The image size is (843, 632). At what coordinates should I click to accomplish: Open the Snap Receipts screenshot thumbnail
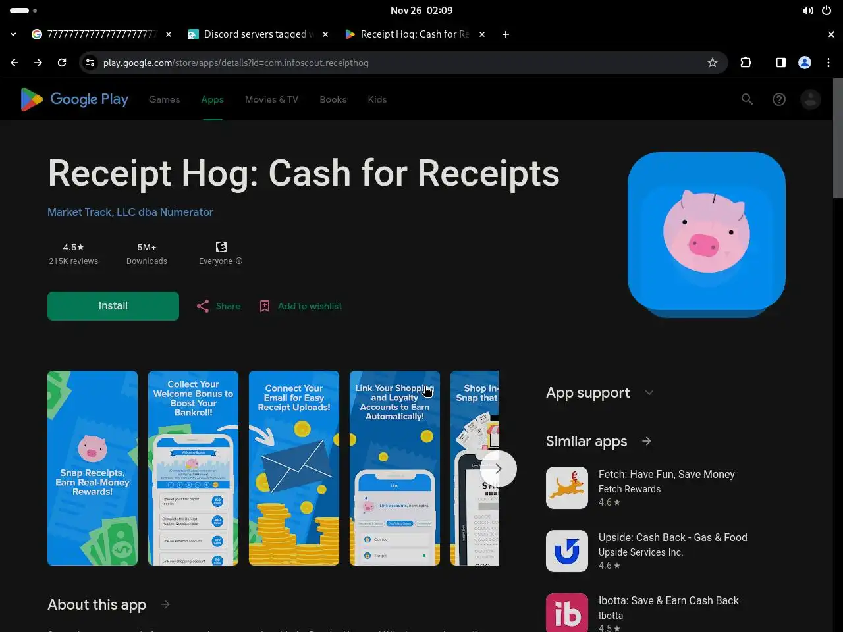pyautogui.click(x=93, y=468)
